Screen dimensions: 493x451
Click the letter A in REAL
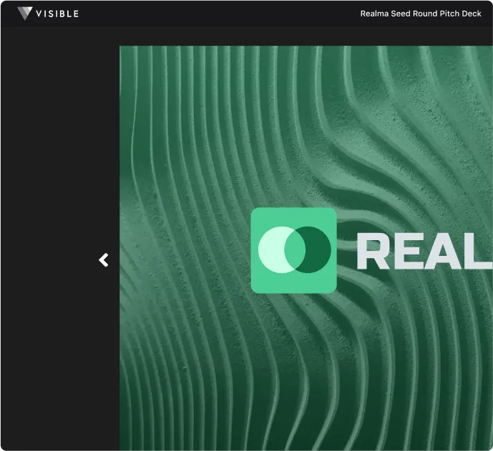pos(441,252)
